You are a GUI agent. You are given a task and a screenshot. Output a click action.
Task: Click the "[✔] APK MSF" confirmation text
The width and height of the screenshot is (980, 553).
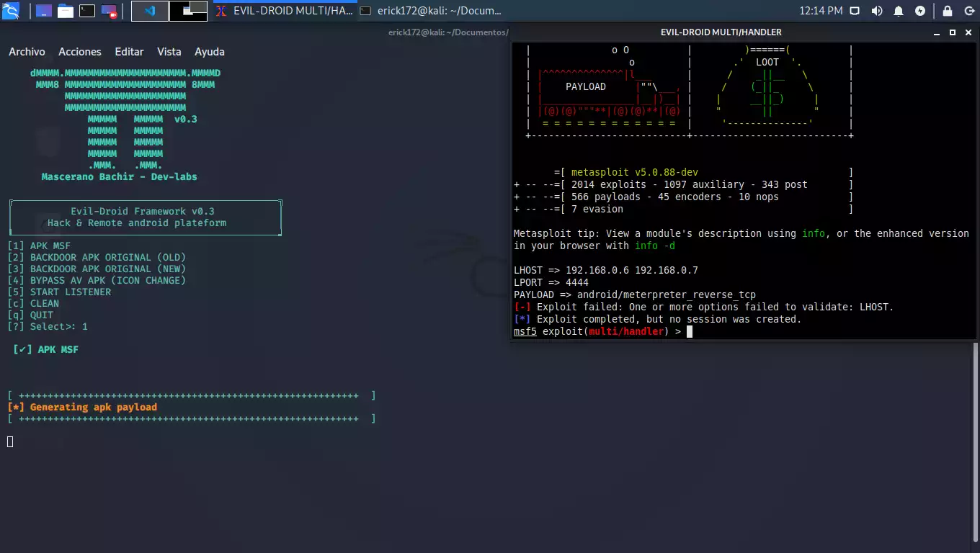(x=45, y=349)
